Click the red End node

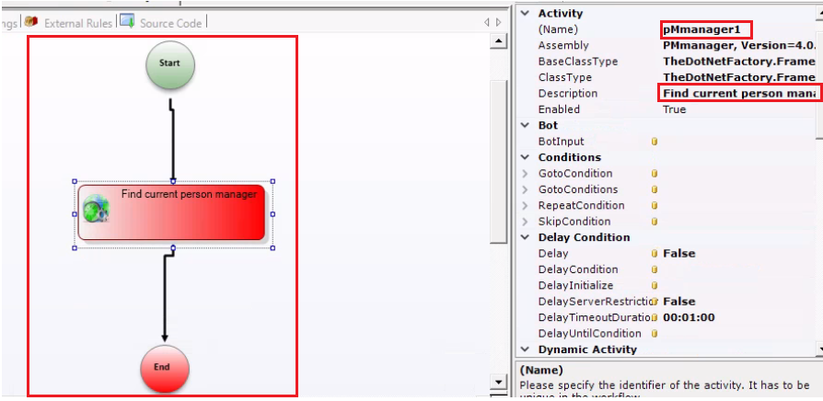pos(164,368)
